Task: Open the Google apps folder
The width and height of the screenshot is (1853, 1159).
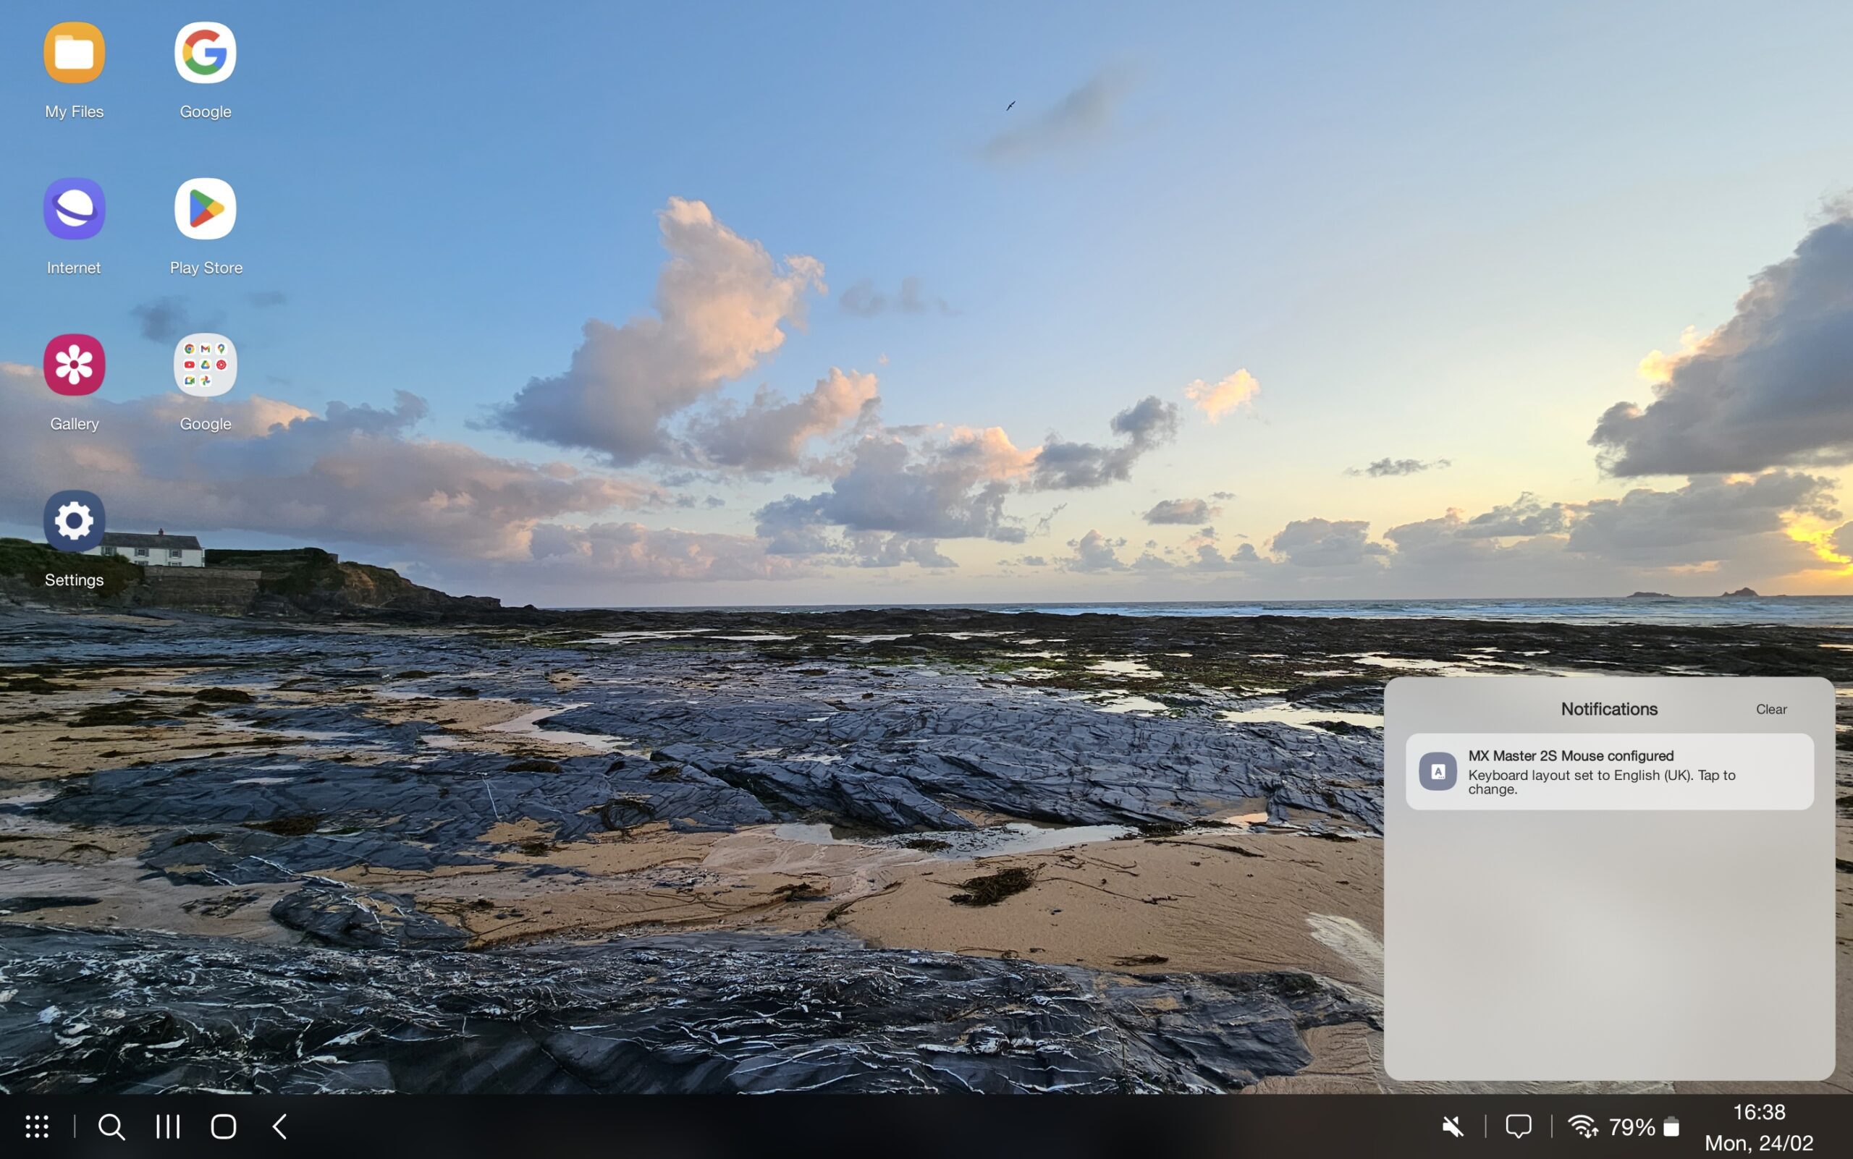Action: click(205, 365)
